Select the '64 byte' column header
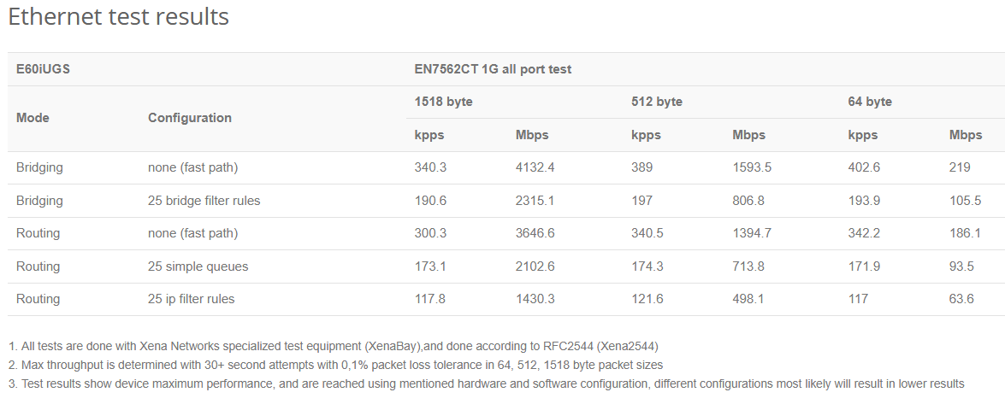The height and width of the screenshot is (404, 1005). 870,102
